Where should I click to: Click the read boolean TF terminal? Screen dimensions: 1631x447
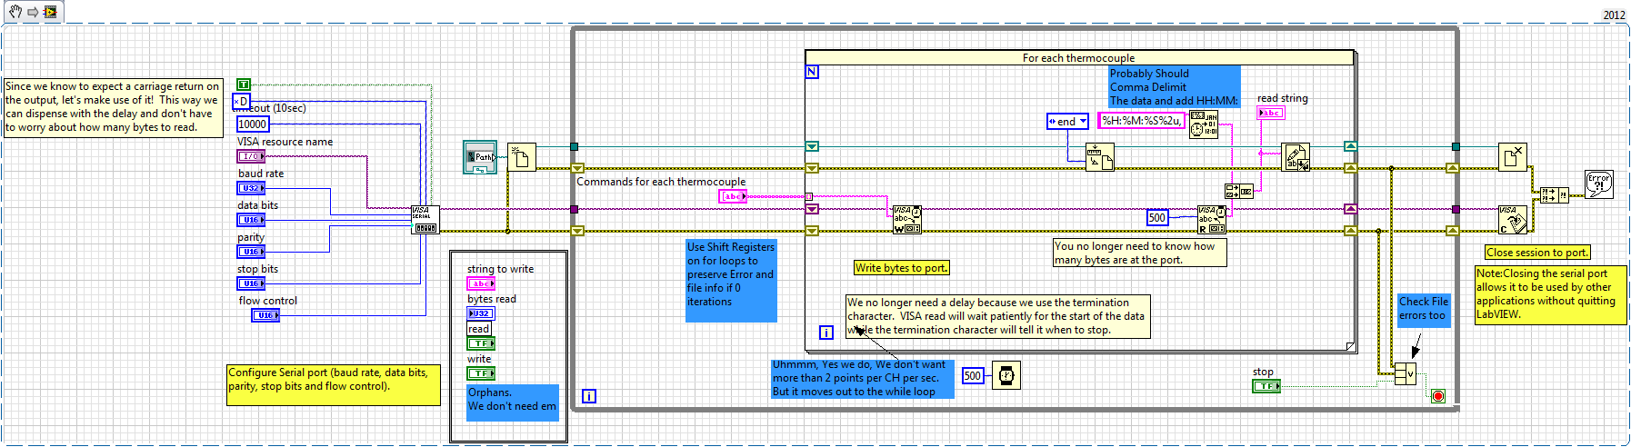tap(481, 343)
